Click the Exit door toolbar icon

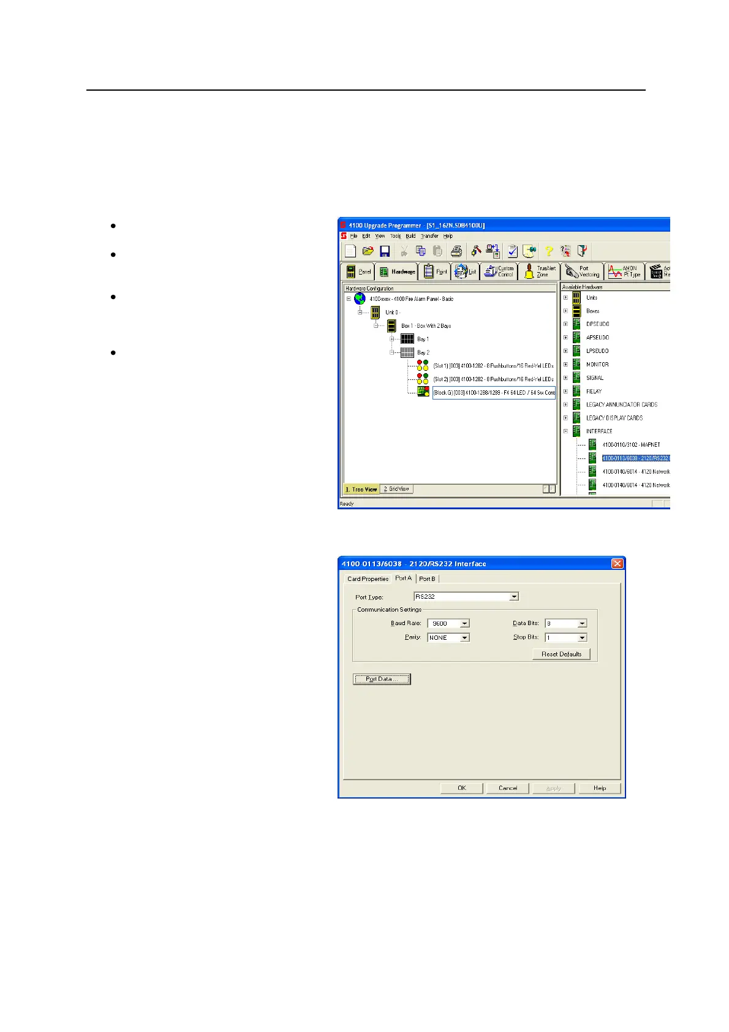click(582, 251)
